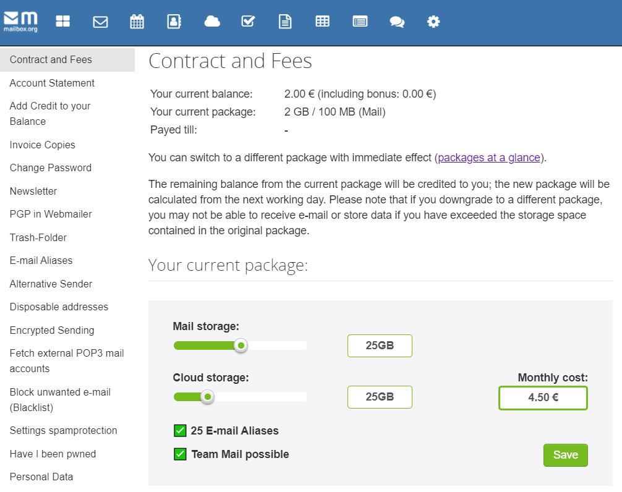
Task: Click the Mail storage slider handle
Action: pyautogui.click(x=241, y=346)
